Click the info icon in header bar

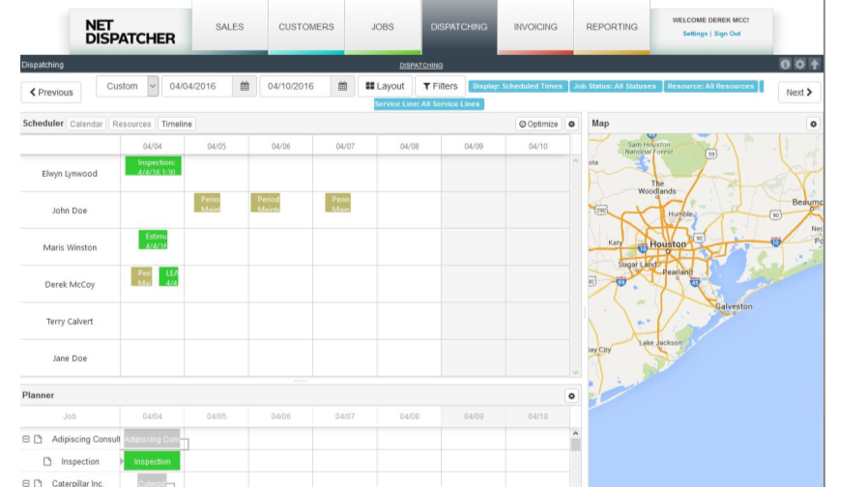[x=785, y=65]
